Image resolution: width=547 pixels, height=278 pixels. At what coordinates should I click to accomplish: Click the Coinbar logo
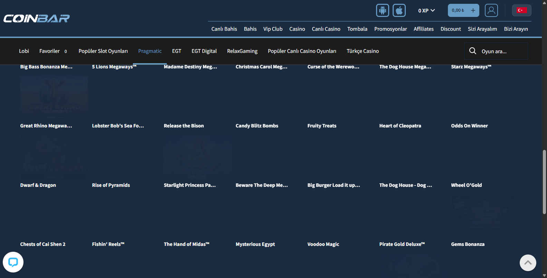(37, 18)
